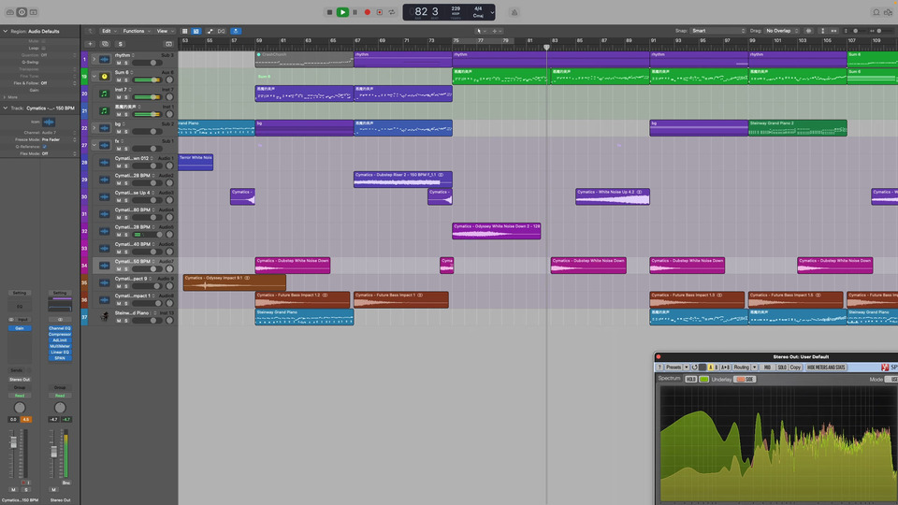Screen dimensions: 898x505
Task: Toggle SPAN HOLD button
Action: (x=691, y=379)
